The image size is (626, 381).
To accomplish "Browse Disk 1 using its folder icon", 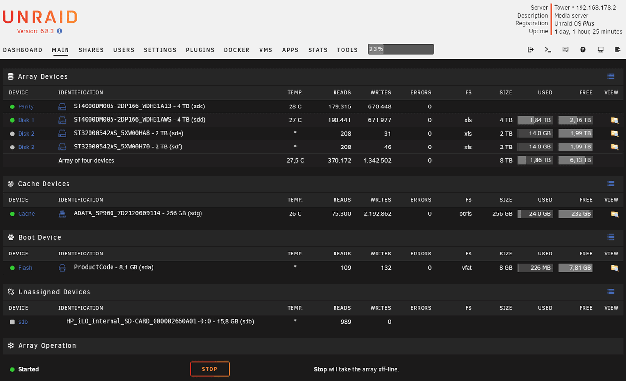I will pyautogui.click(x=614, y=120).
